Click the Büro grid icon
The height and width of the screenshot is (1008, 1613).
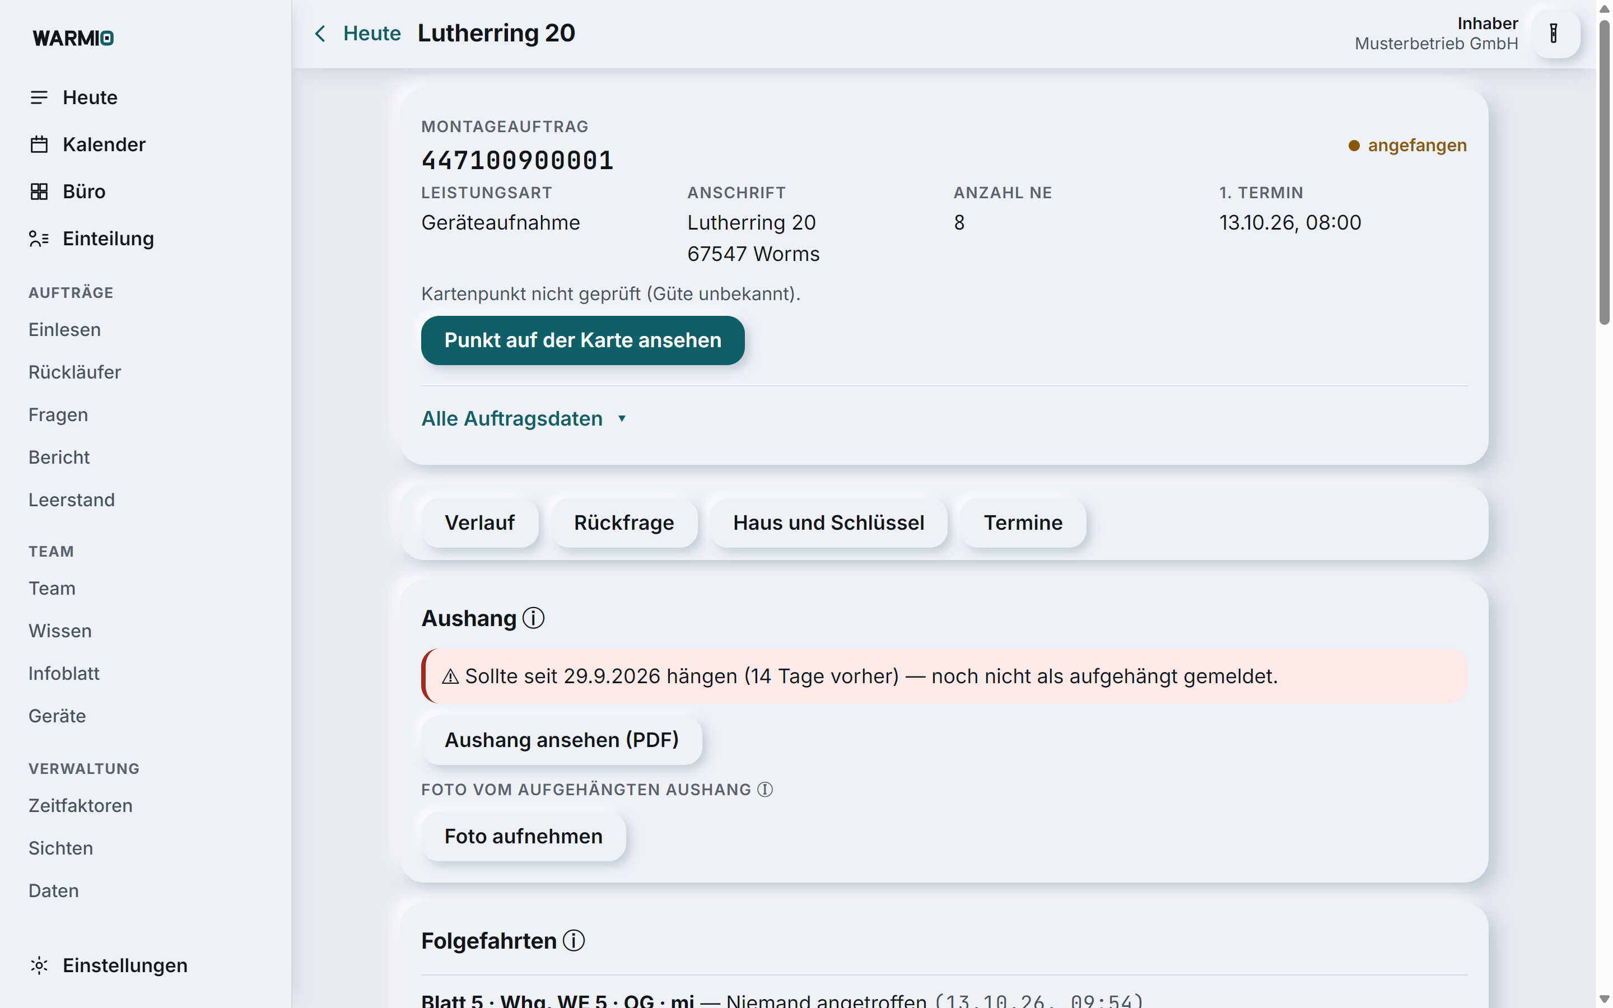coord(39,192)
